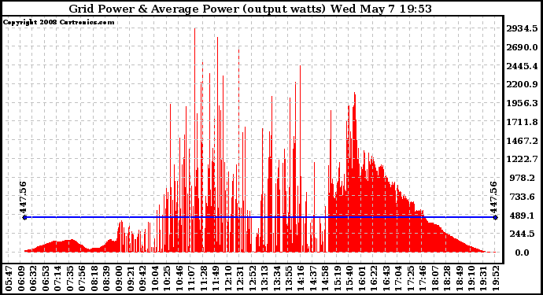Click the 1467.2 y-axis value

522,141
